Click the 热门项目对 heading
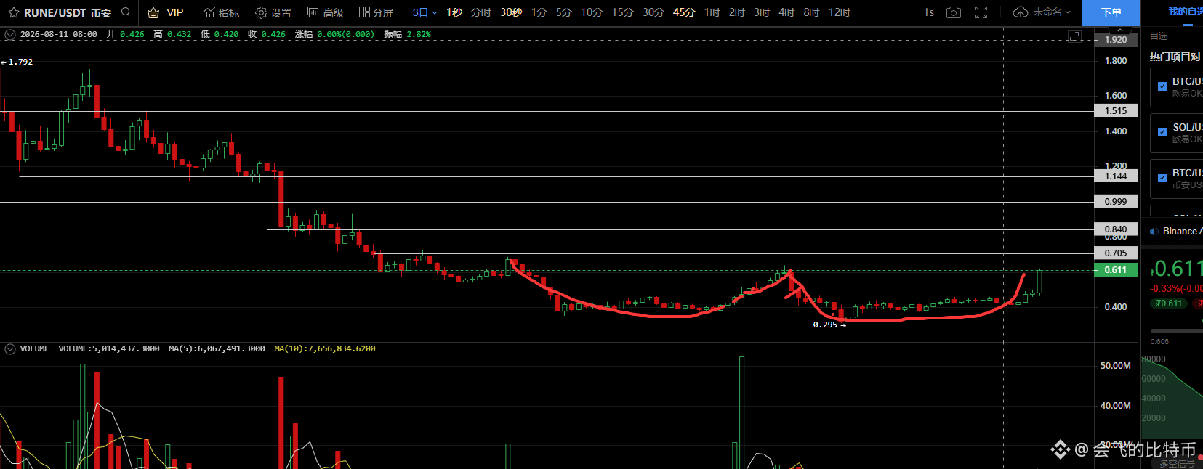 pos(1175,57)
